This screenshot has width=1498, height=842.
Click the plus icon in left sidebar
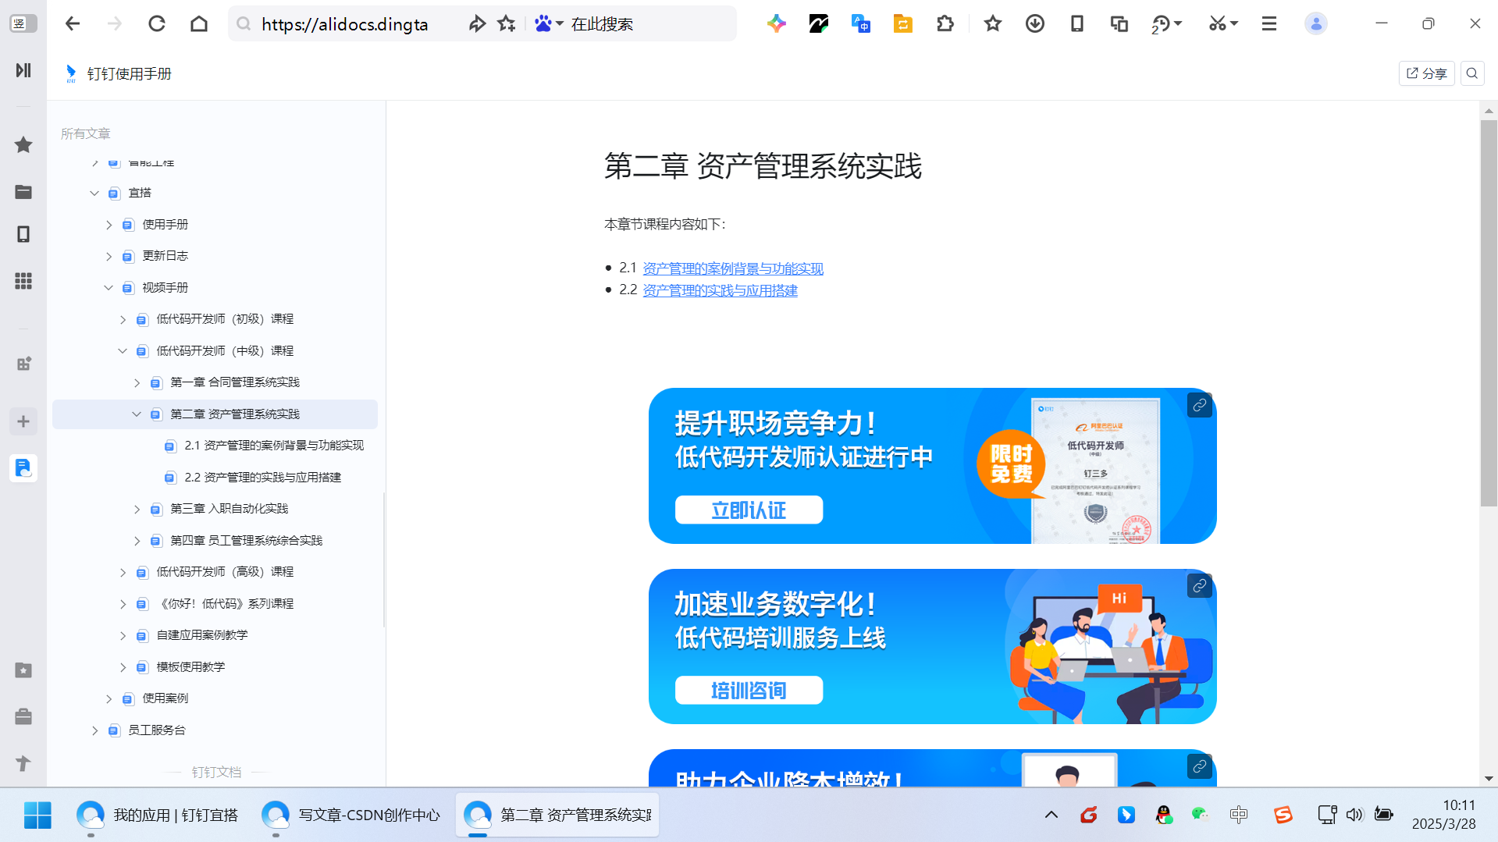[23, 421]
